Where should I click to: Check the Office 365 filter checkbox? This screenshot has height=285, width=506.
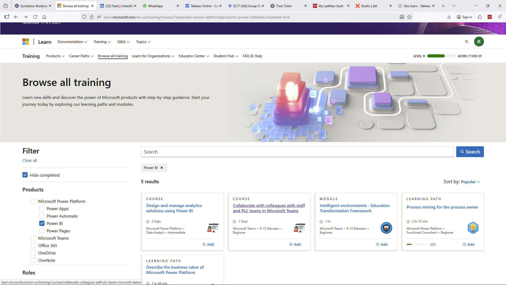pyautogui.click(x=33, y=245)
